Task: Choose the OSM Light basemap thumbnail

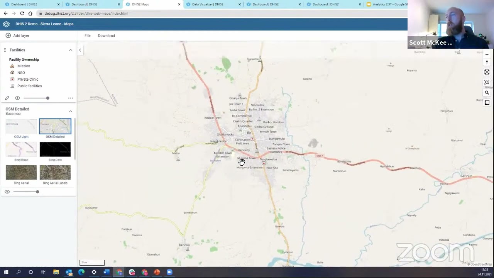Action: [x=21, y=126]
